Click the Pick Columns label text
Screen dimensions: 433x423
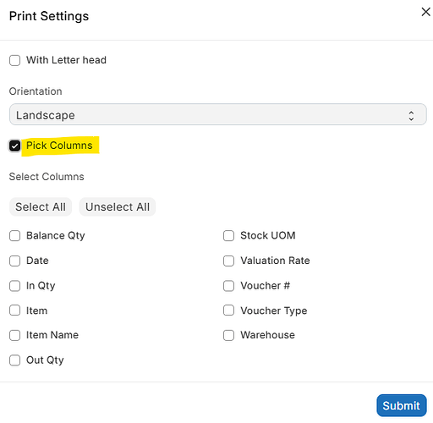[x=59, y=146]
